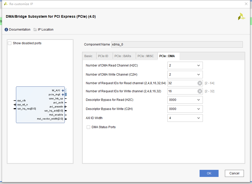Image resolution: width=252 pixels, height=184 pixels.
Task: Click the [2 - 64] range hint text
Action: [x=209, y=83]
